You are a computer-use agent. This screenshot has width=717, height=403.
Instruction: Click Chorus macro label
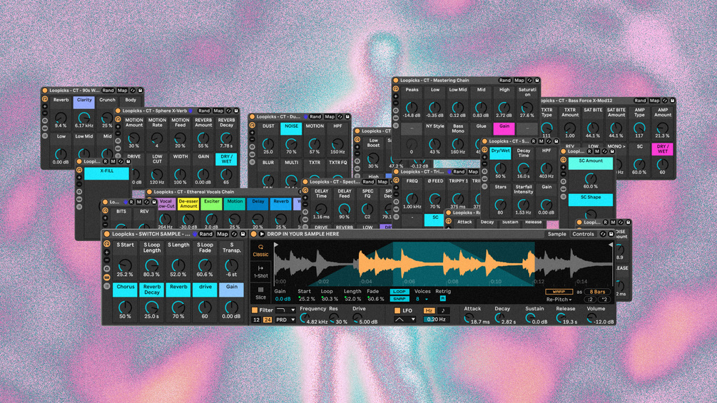[125, 289]
